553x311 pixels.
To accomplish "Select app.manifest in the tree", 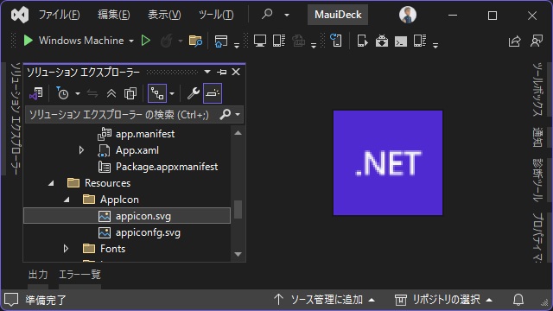I will pyautogui.click(x=145, y=134).
